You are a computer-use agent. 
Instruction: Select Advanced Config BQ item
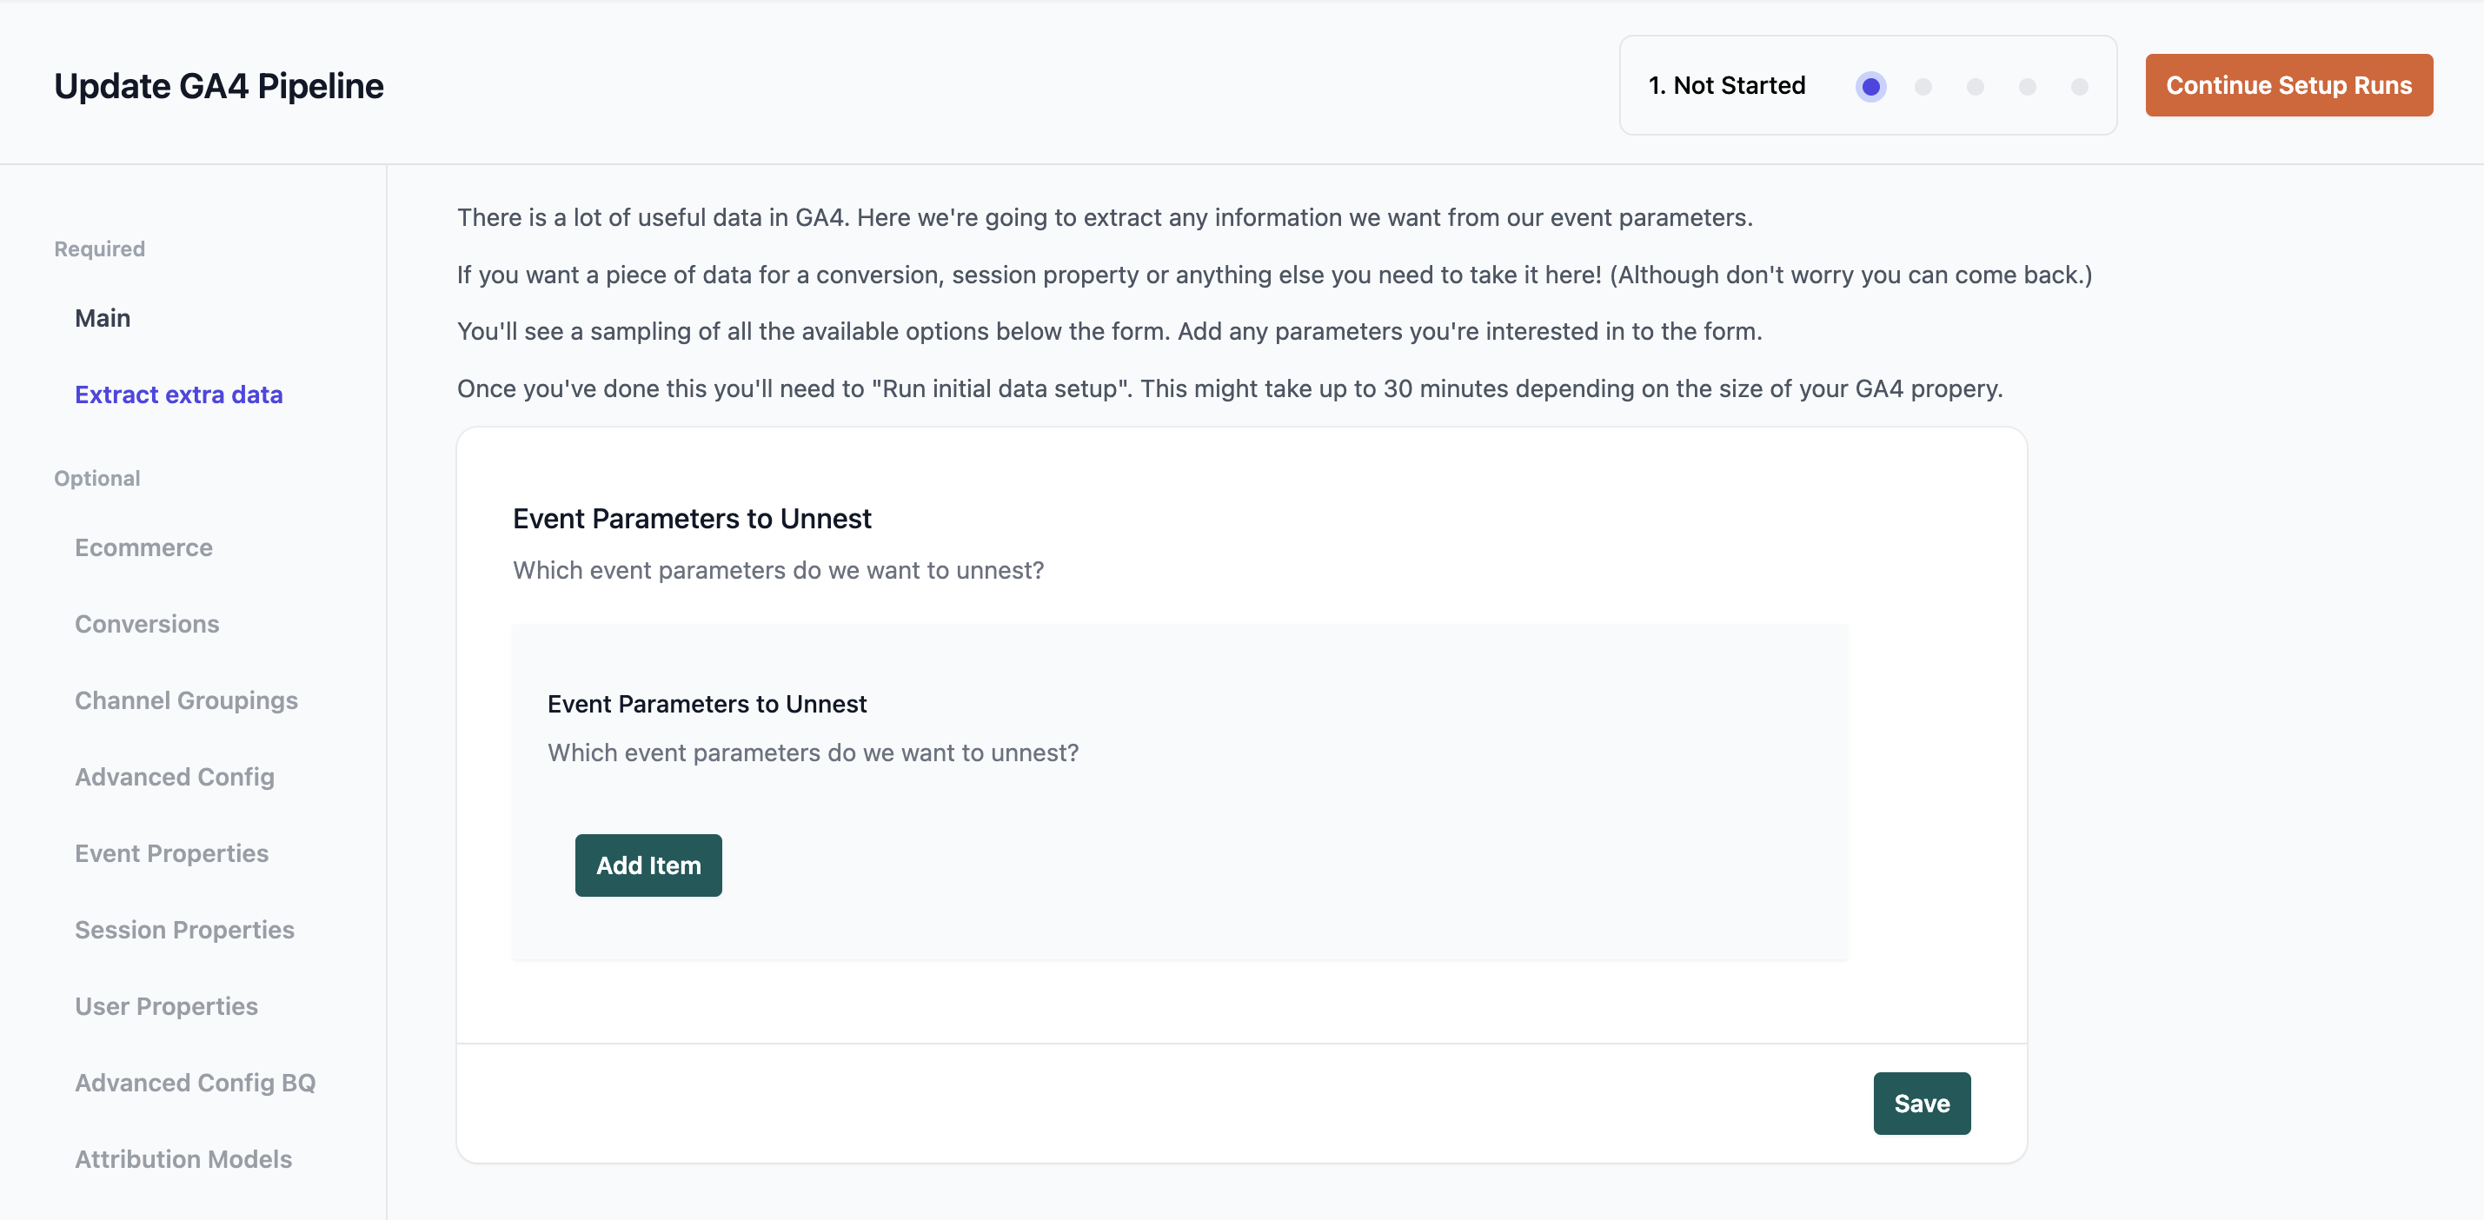click(196, 1083)
